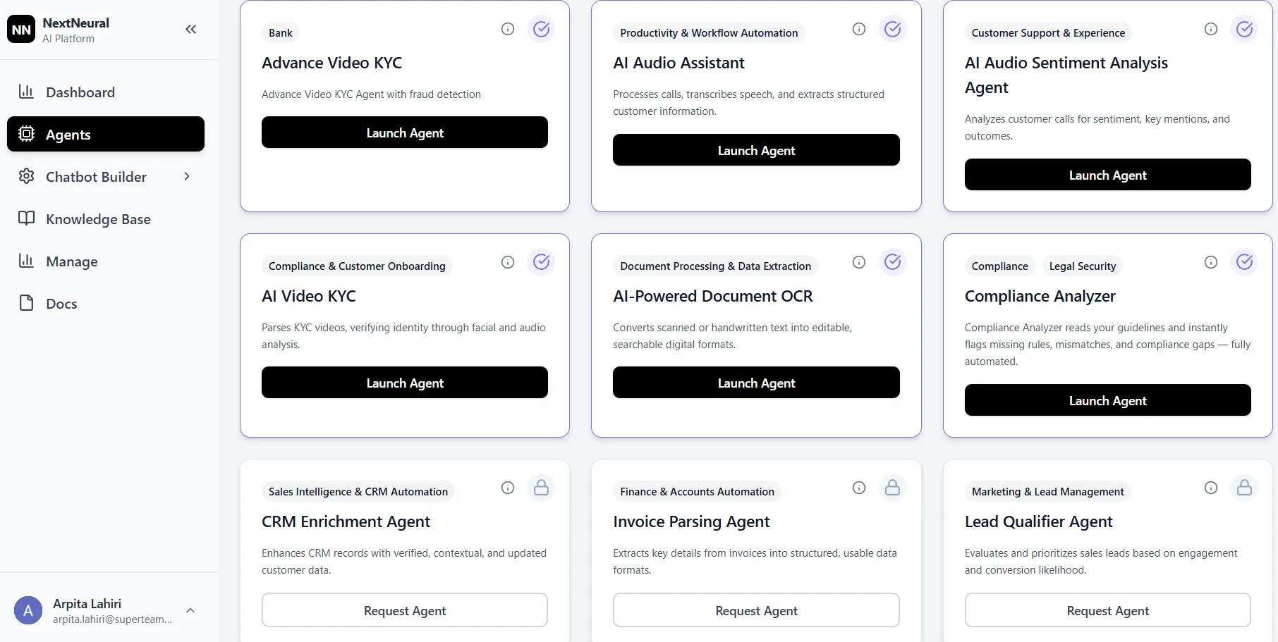Click the info icon on AI Audio Assistant card
Viewport: 1278px width, 642px height.
tap(858, 29)
